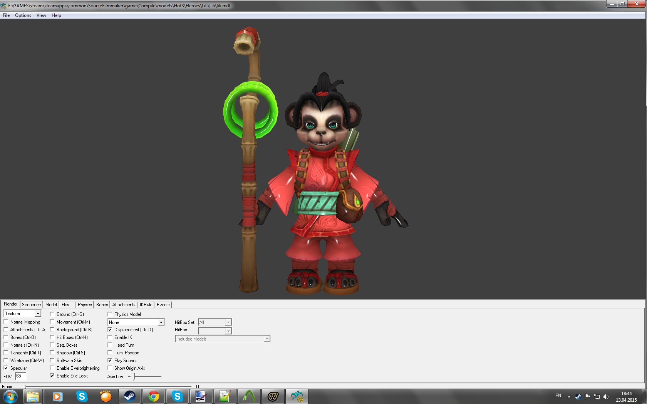Toggle Enable Overbrightening checkbox

click(52, 368)
